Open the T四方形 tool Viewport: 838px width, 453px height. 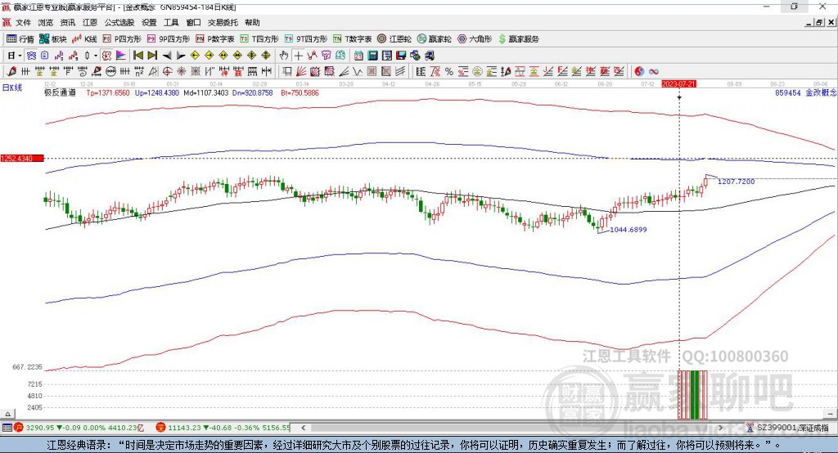coord(259,39)
